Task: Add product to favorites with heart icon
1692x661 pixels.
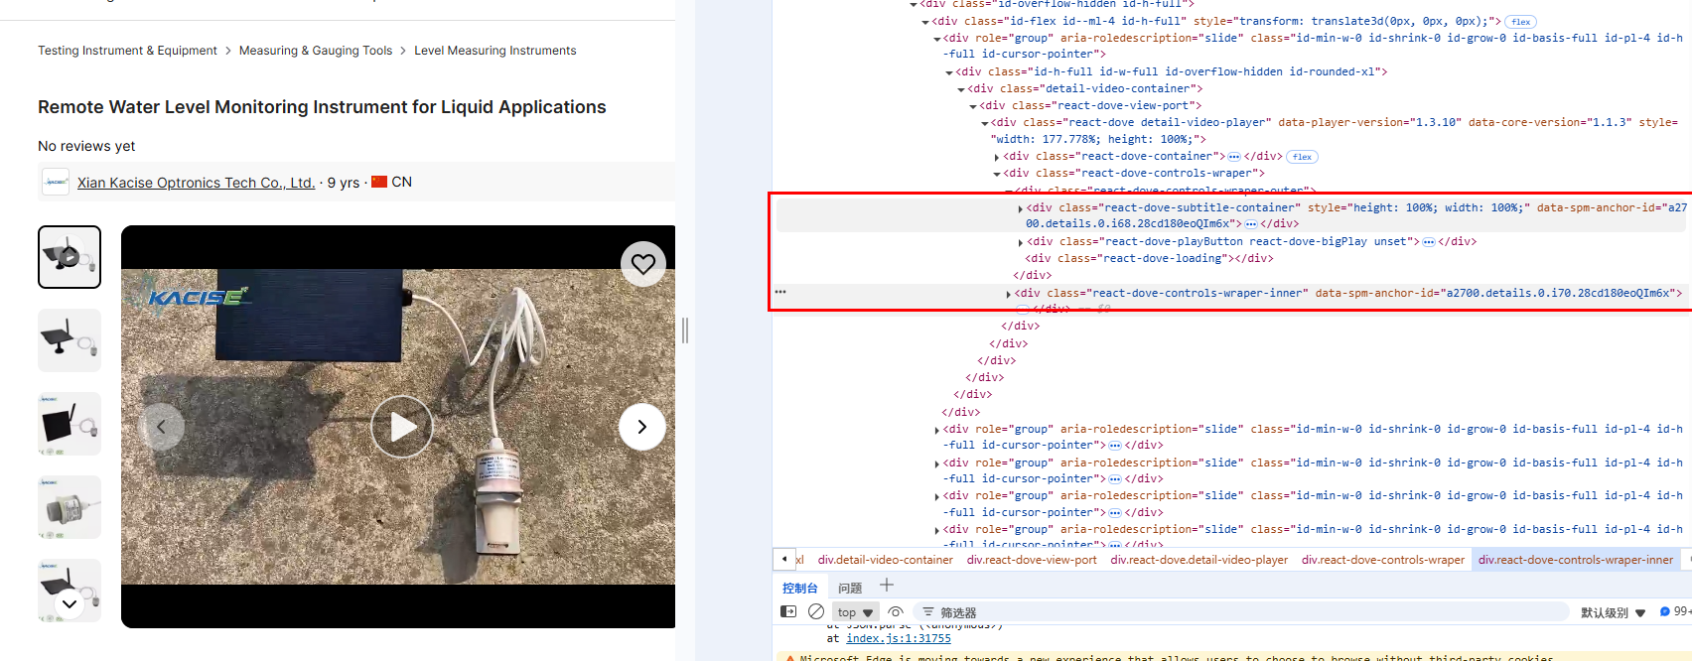Action: (x=643, y=264)
